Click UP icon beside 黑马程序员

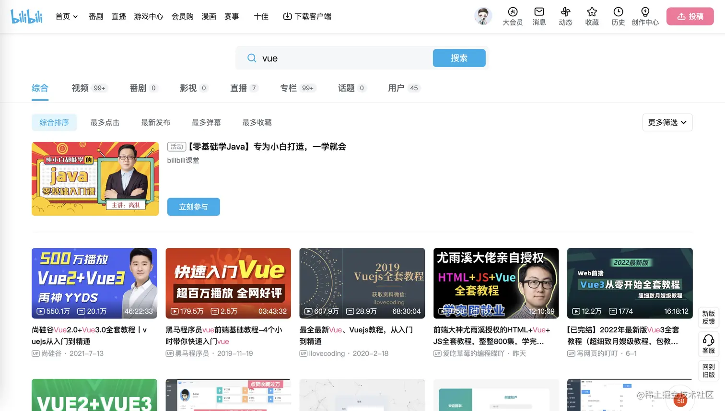[x=169, y=353]
